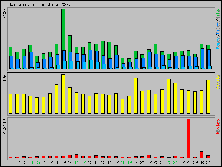Click the Files legend label
This screenshot has width=222, height=167.
click(218, 27)
